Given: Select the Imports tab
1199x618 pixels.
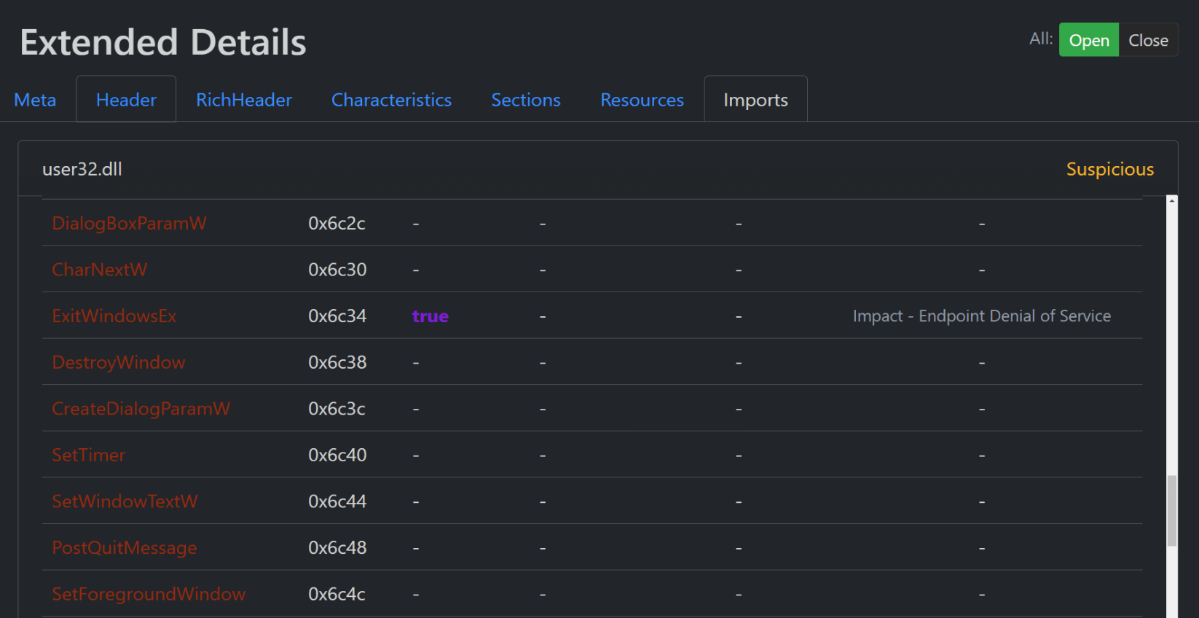Looking at the screenshot, I should (755, 100).
